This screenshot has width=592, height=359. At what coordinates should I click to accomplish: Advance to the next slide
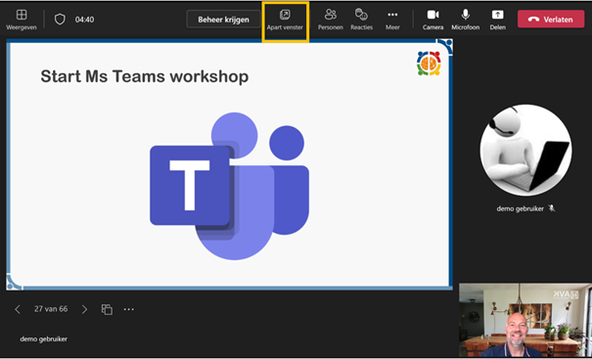[x=84, y=309]
